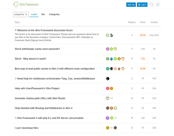Click elephant avatar in Routing and Middleware row

coord(115,108)
